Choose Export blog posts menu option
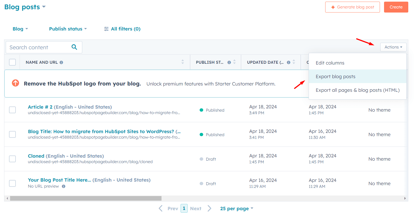 tap(335, 77)
